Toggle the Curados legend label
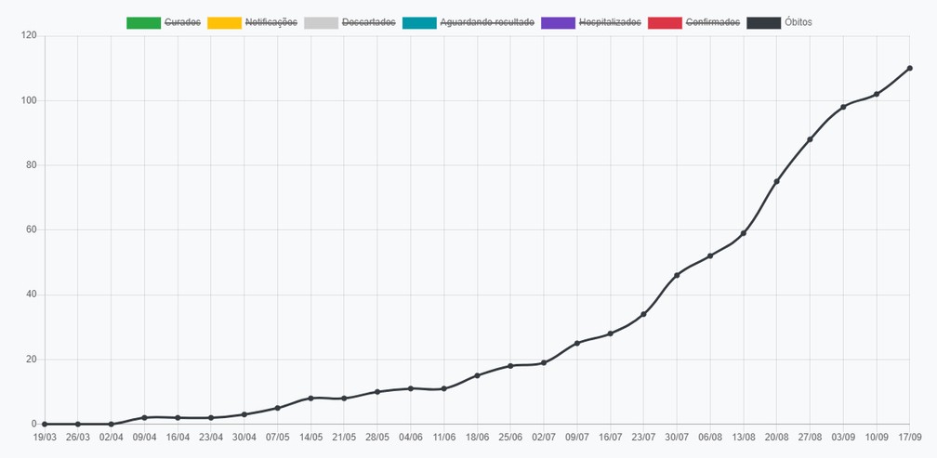 point(182,22)
